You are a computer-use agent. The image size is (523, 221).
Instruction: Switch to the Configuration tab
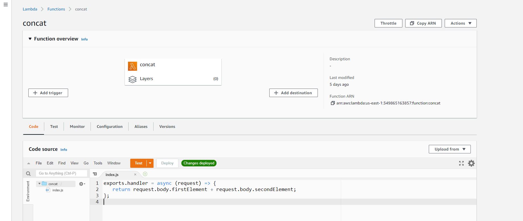point(110,126)
